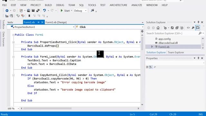Viewport: 206px width, 116px height.
Task: Click the Find in Files toolbar icon
Action: [92, 10]
